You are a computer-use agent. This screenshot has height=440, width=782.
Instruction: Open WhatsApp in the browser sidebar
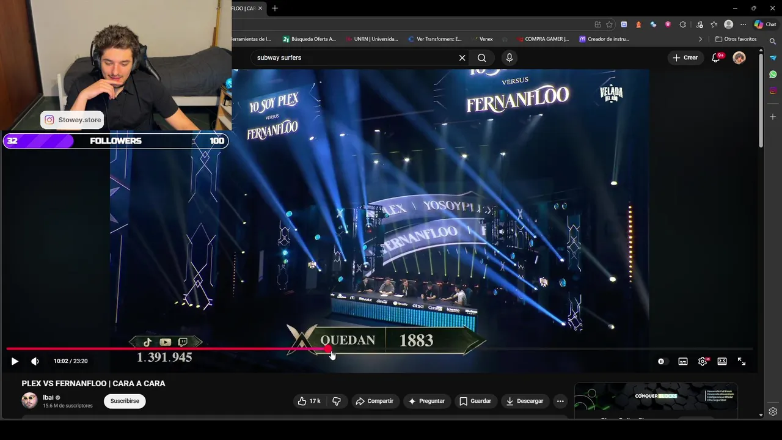(x=773, y=74)
